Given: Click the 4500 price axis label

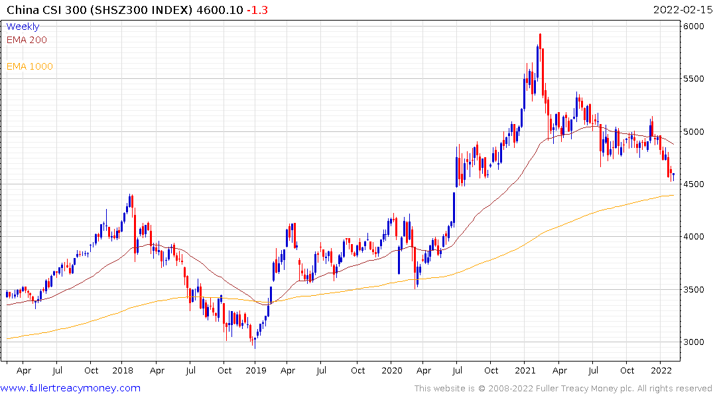Looking at the screenshot, I should (x=694, y=184).
